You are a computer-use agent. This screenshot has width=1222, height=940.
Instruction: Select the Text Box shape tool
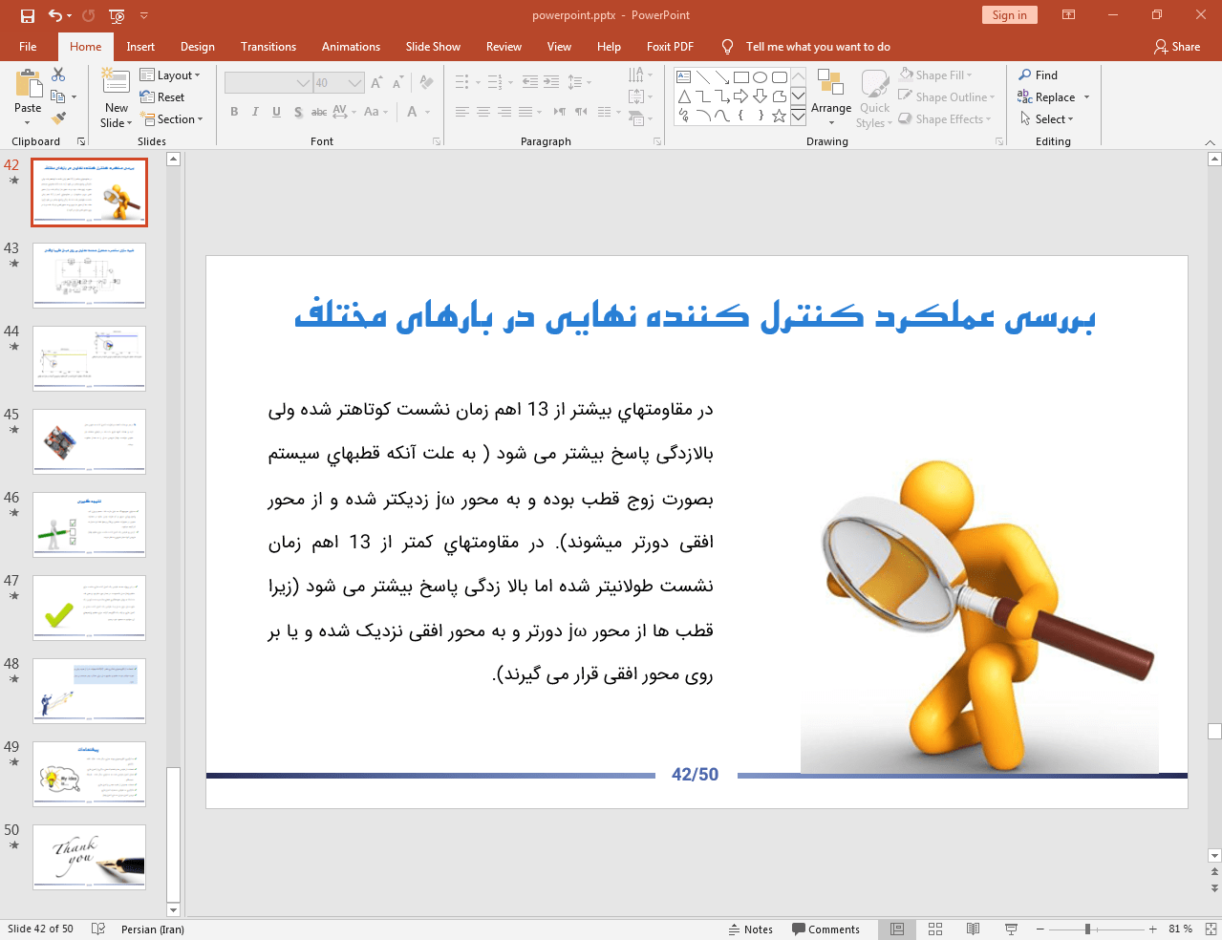pos(684,77)
